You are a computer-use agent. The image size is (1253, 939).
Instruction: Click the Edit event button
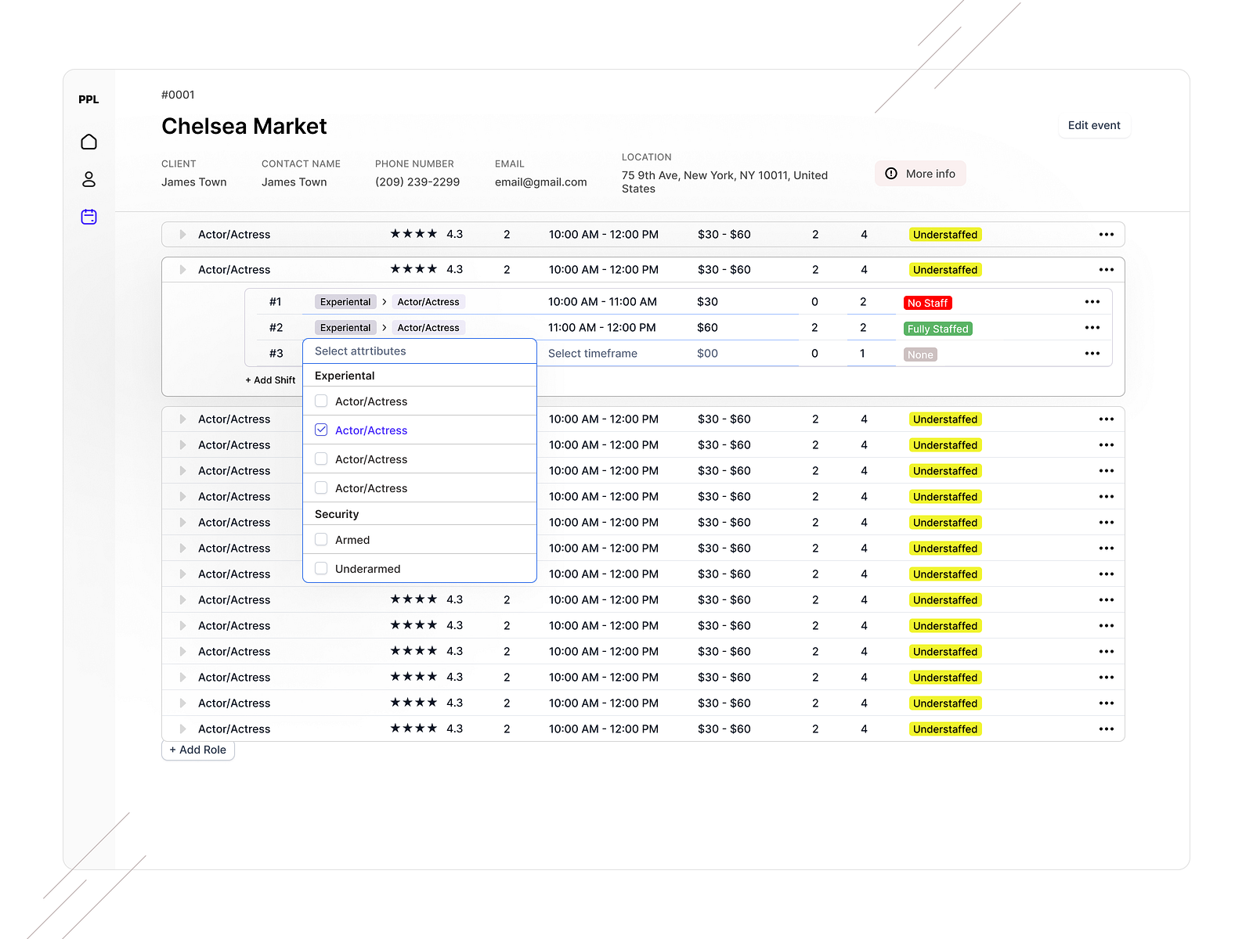point(1094,125)
